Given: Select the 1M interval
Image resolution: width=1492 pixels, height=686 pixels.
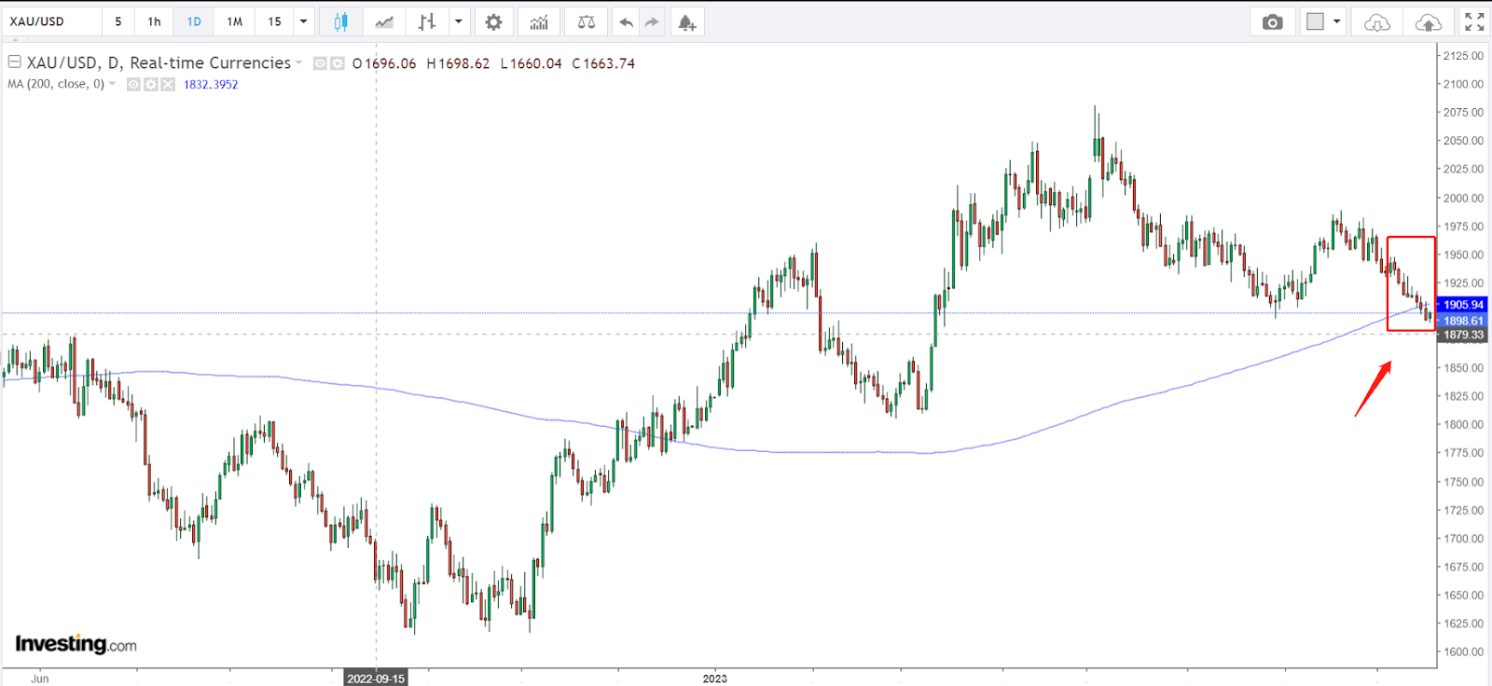Looking at the screenshot, I should 234,21.
